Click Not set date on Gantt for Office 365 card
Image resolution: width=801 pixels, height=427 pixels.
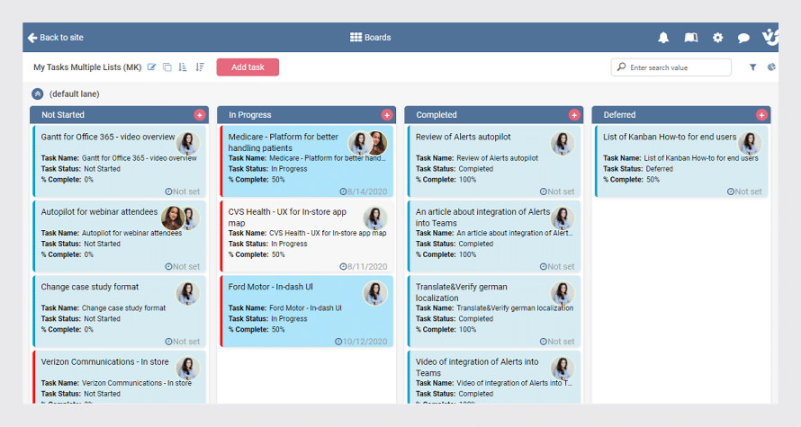(x=183, y=191)
